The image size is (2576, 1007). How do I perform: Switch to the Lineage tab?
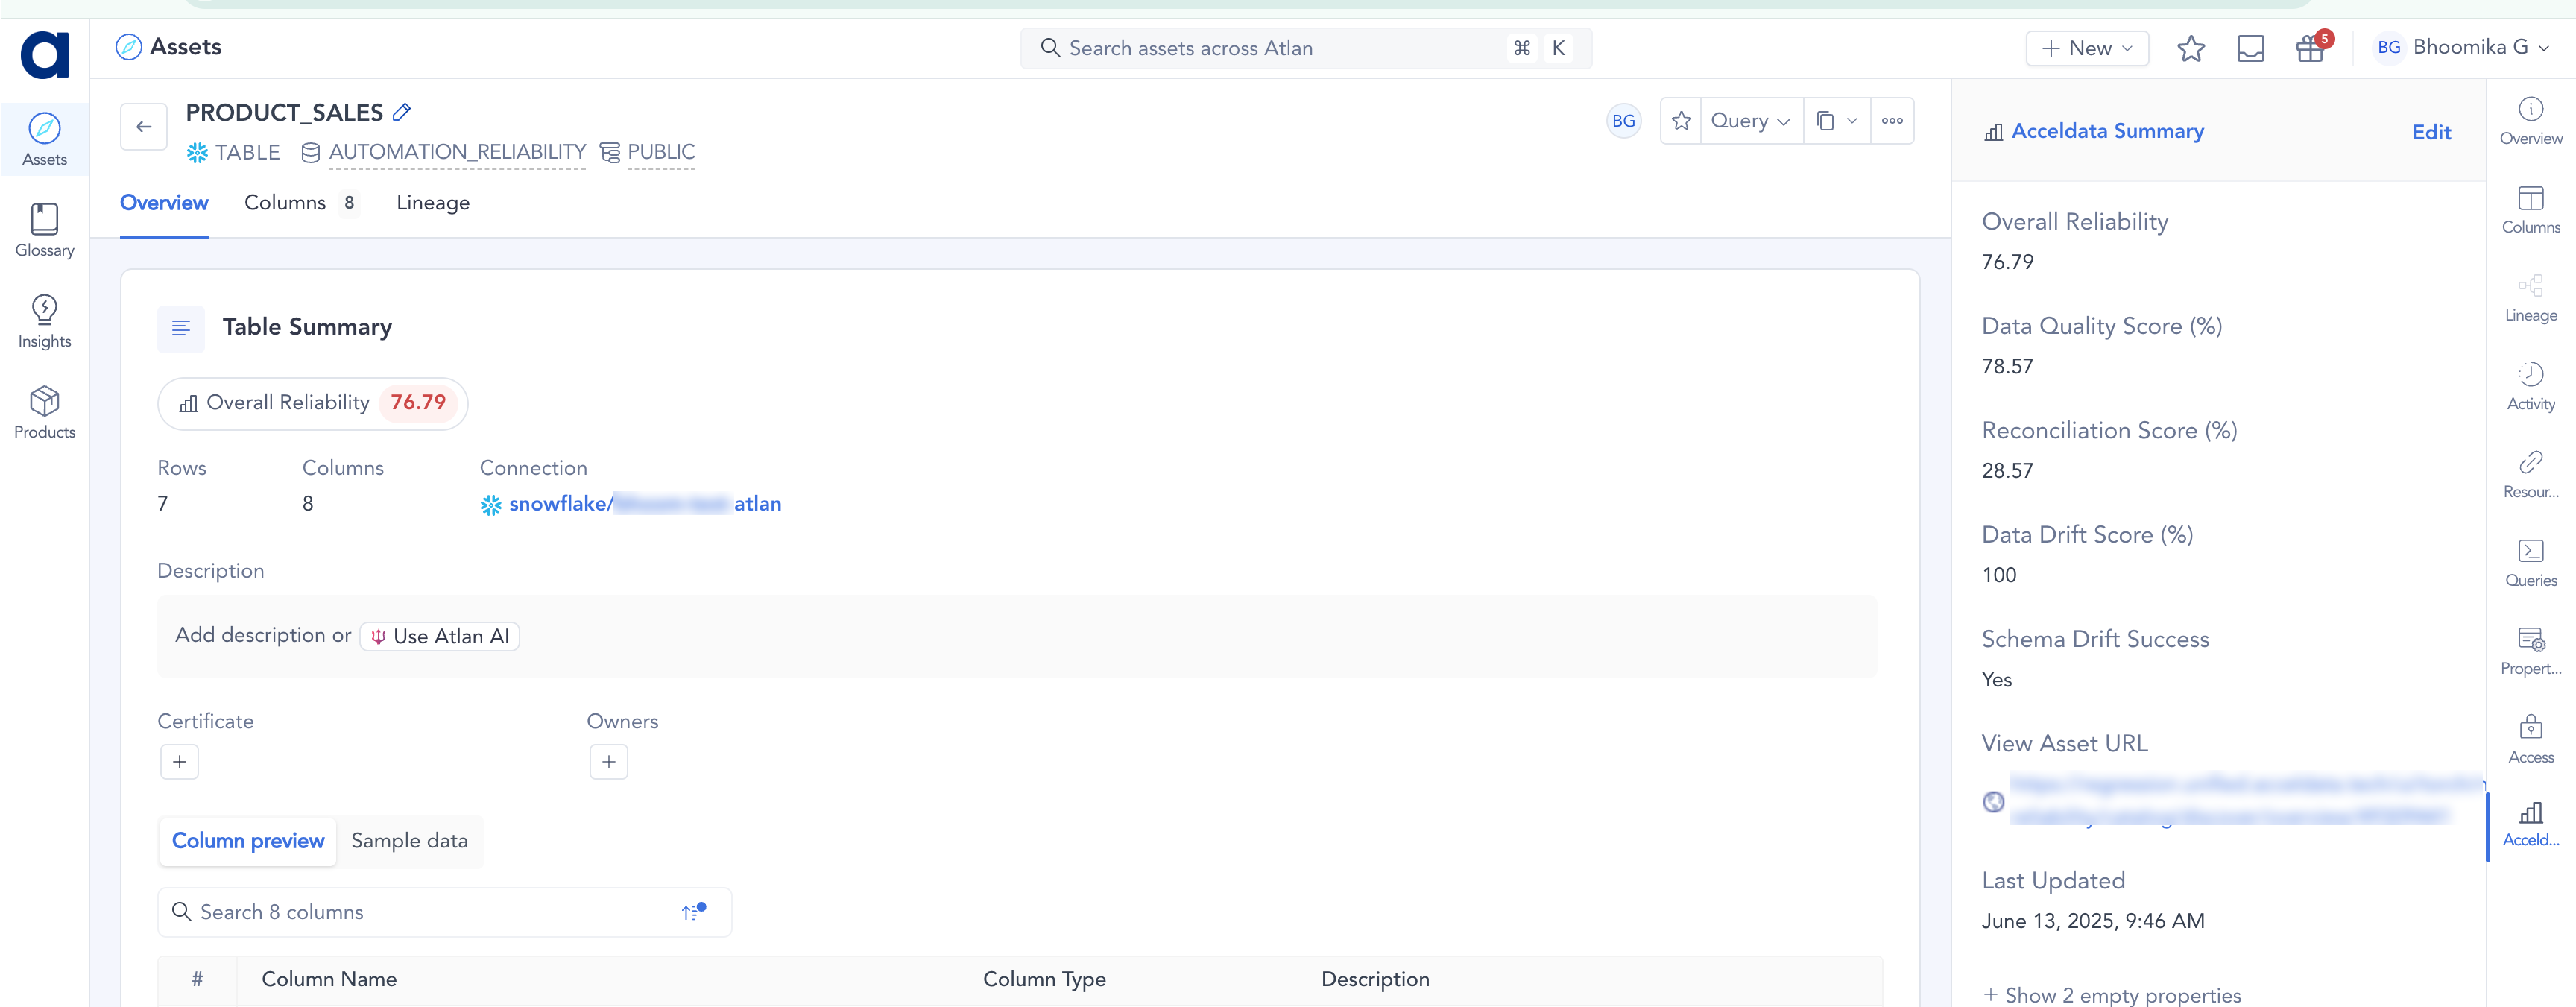click(x=433, y=203)
